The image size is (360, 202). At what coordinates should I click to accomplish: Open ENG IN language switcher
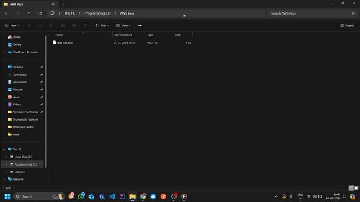click(300, 196)
